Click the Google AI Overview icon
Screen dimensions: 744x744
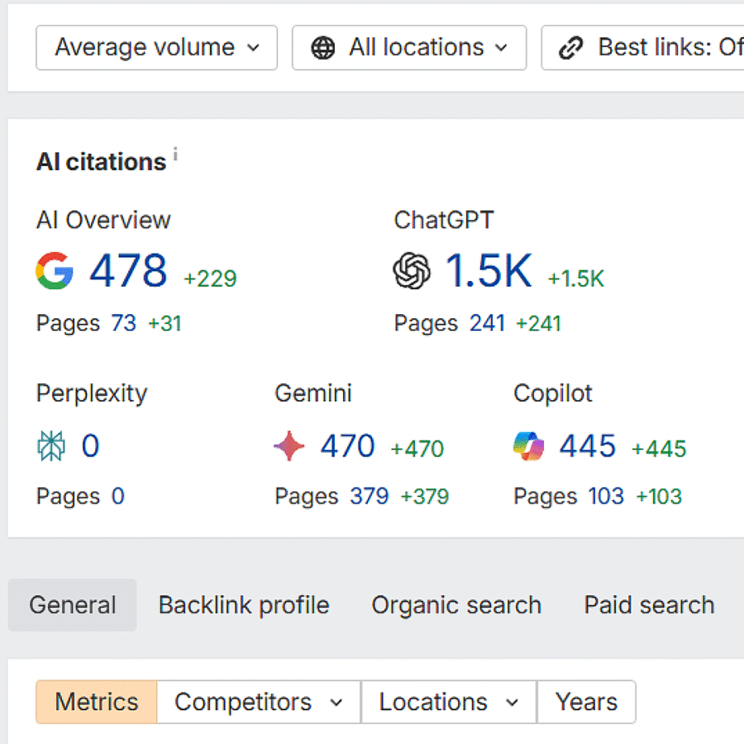55,271
